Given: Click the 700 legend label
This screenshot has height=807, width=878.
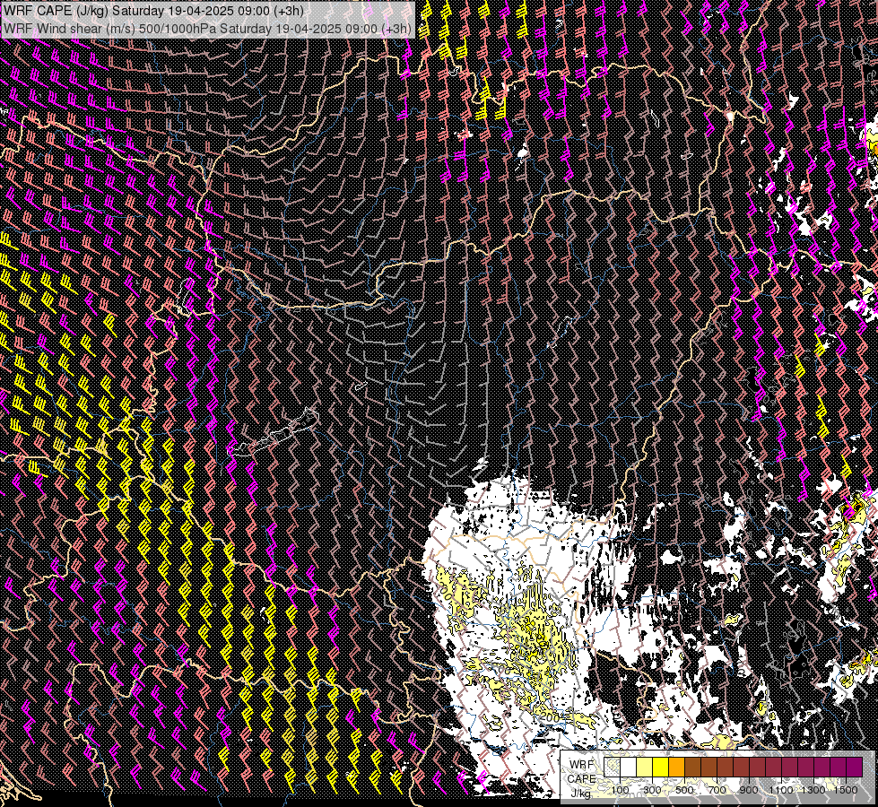Looking at the screenshot, I should [717, 790].
